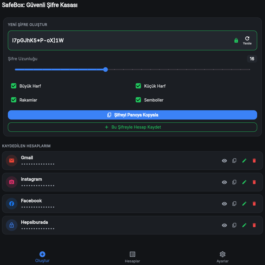Delete the Facebook account
265x265 pixels.
coord(254,204)
